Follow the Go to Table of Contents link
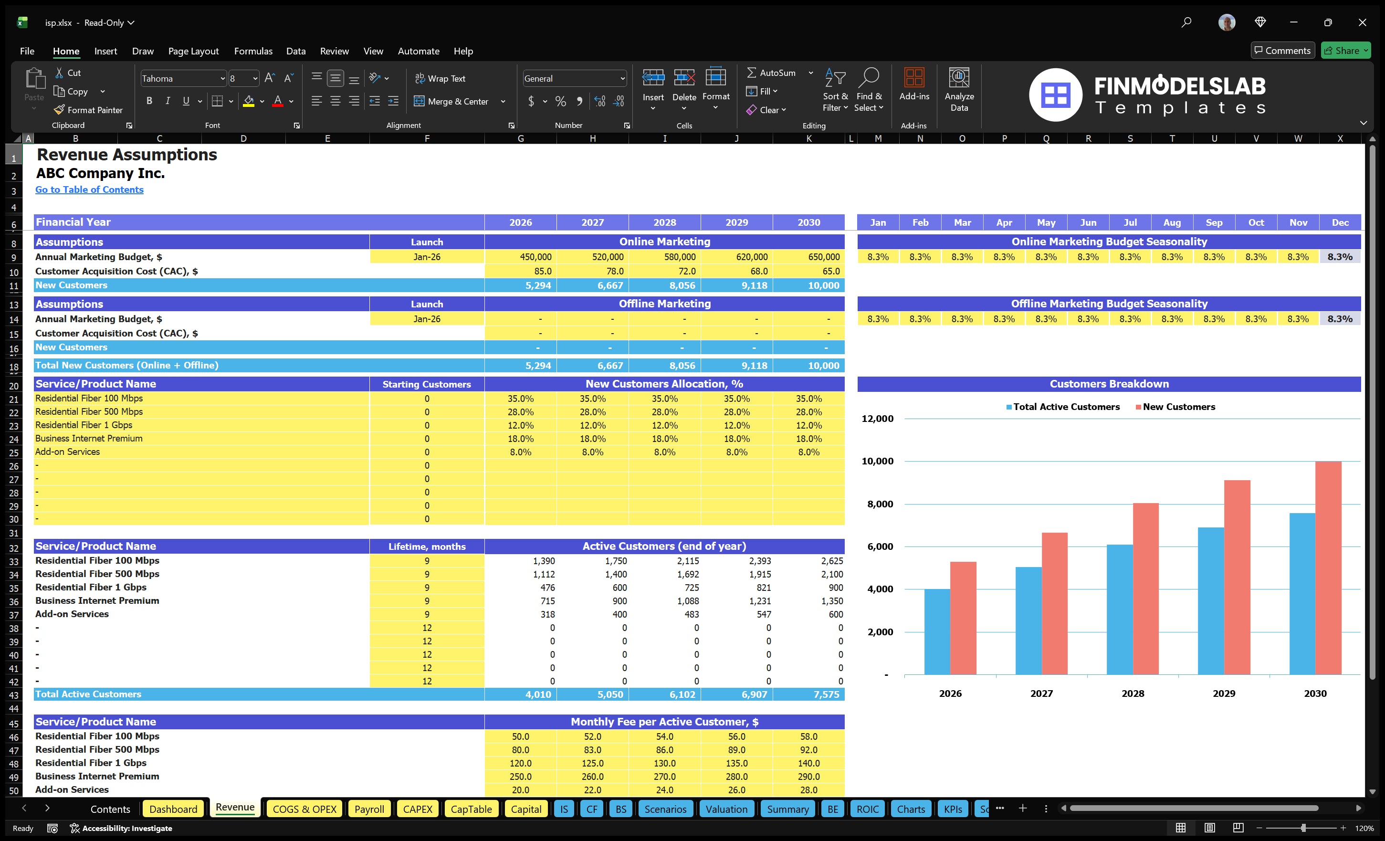The width and height of the screenshot is (1385, 841). click(89, 189)
